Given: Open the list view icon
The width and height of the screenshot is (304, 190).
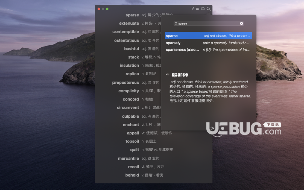Looking at the screenshot, I should tap(198, 9).
